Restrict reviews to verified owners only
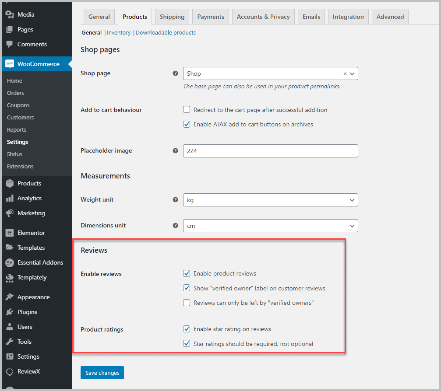Screen dimensions: 441x391 (x=186, y=302)
